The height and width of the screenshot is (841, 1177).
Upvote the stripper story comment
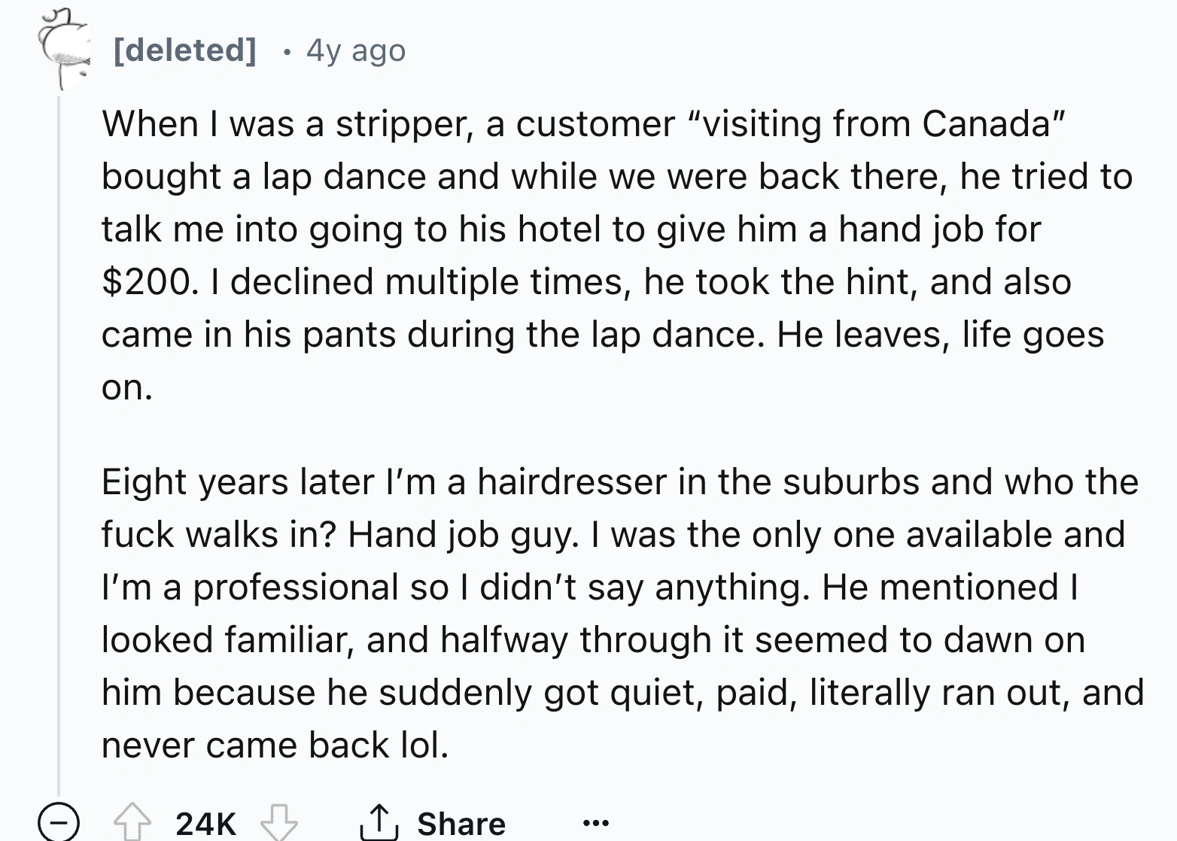coord(132,821)
